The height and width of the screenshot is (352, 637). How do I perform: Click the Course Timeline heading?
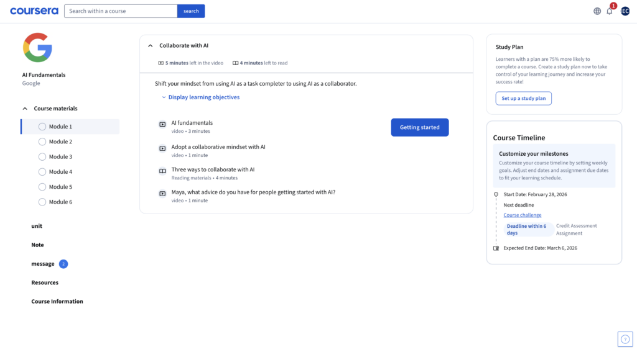click(519, 138)
